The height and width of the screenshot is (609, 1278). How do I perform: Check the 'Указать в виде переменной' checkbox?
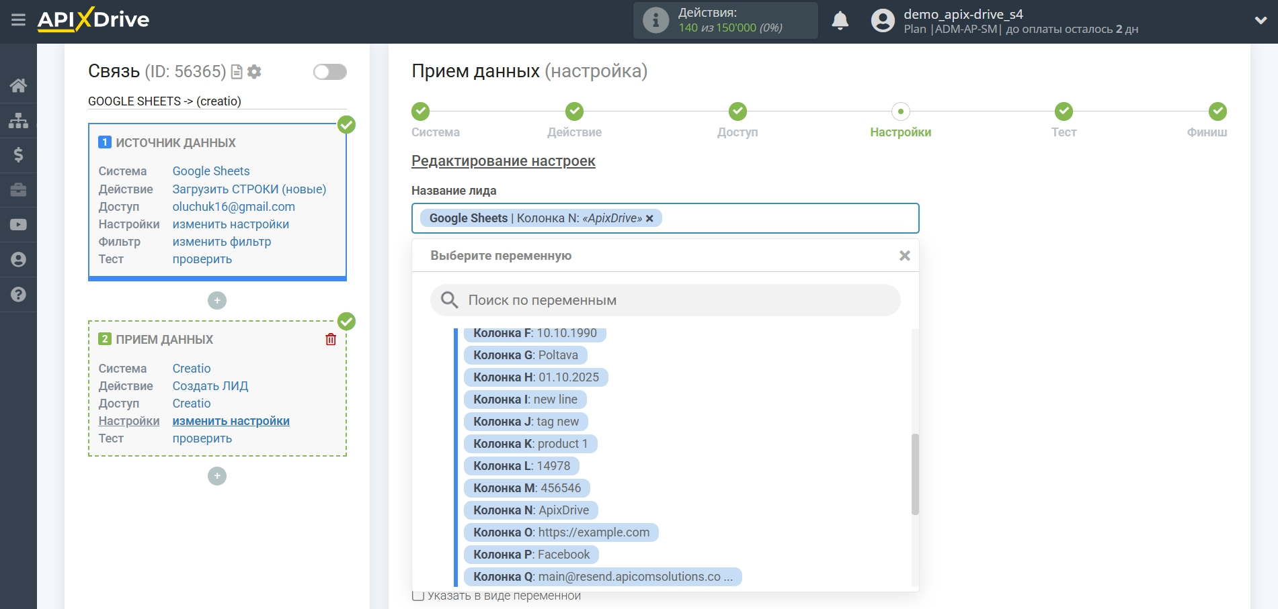click(x=418, y=596)
